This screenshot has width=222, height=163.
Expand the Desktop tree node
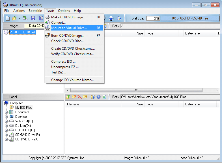[6, 117]
